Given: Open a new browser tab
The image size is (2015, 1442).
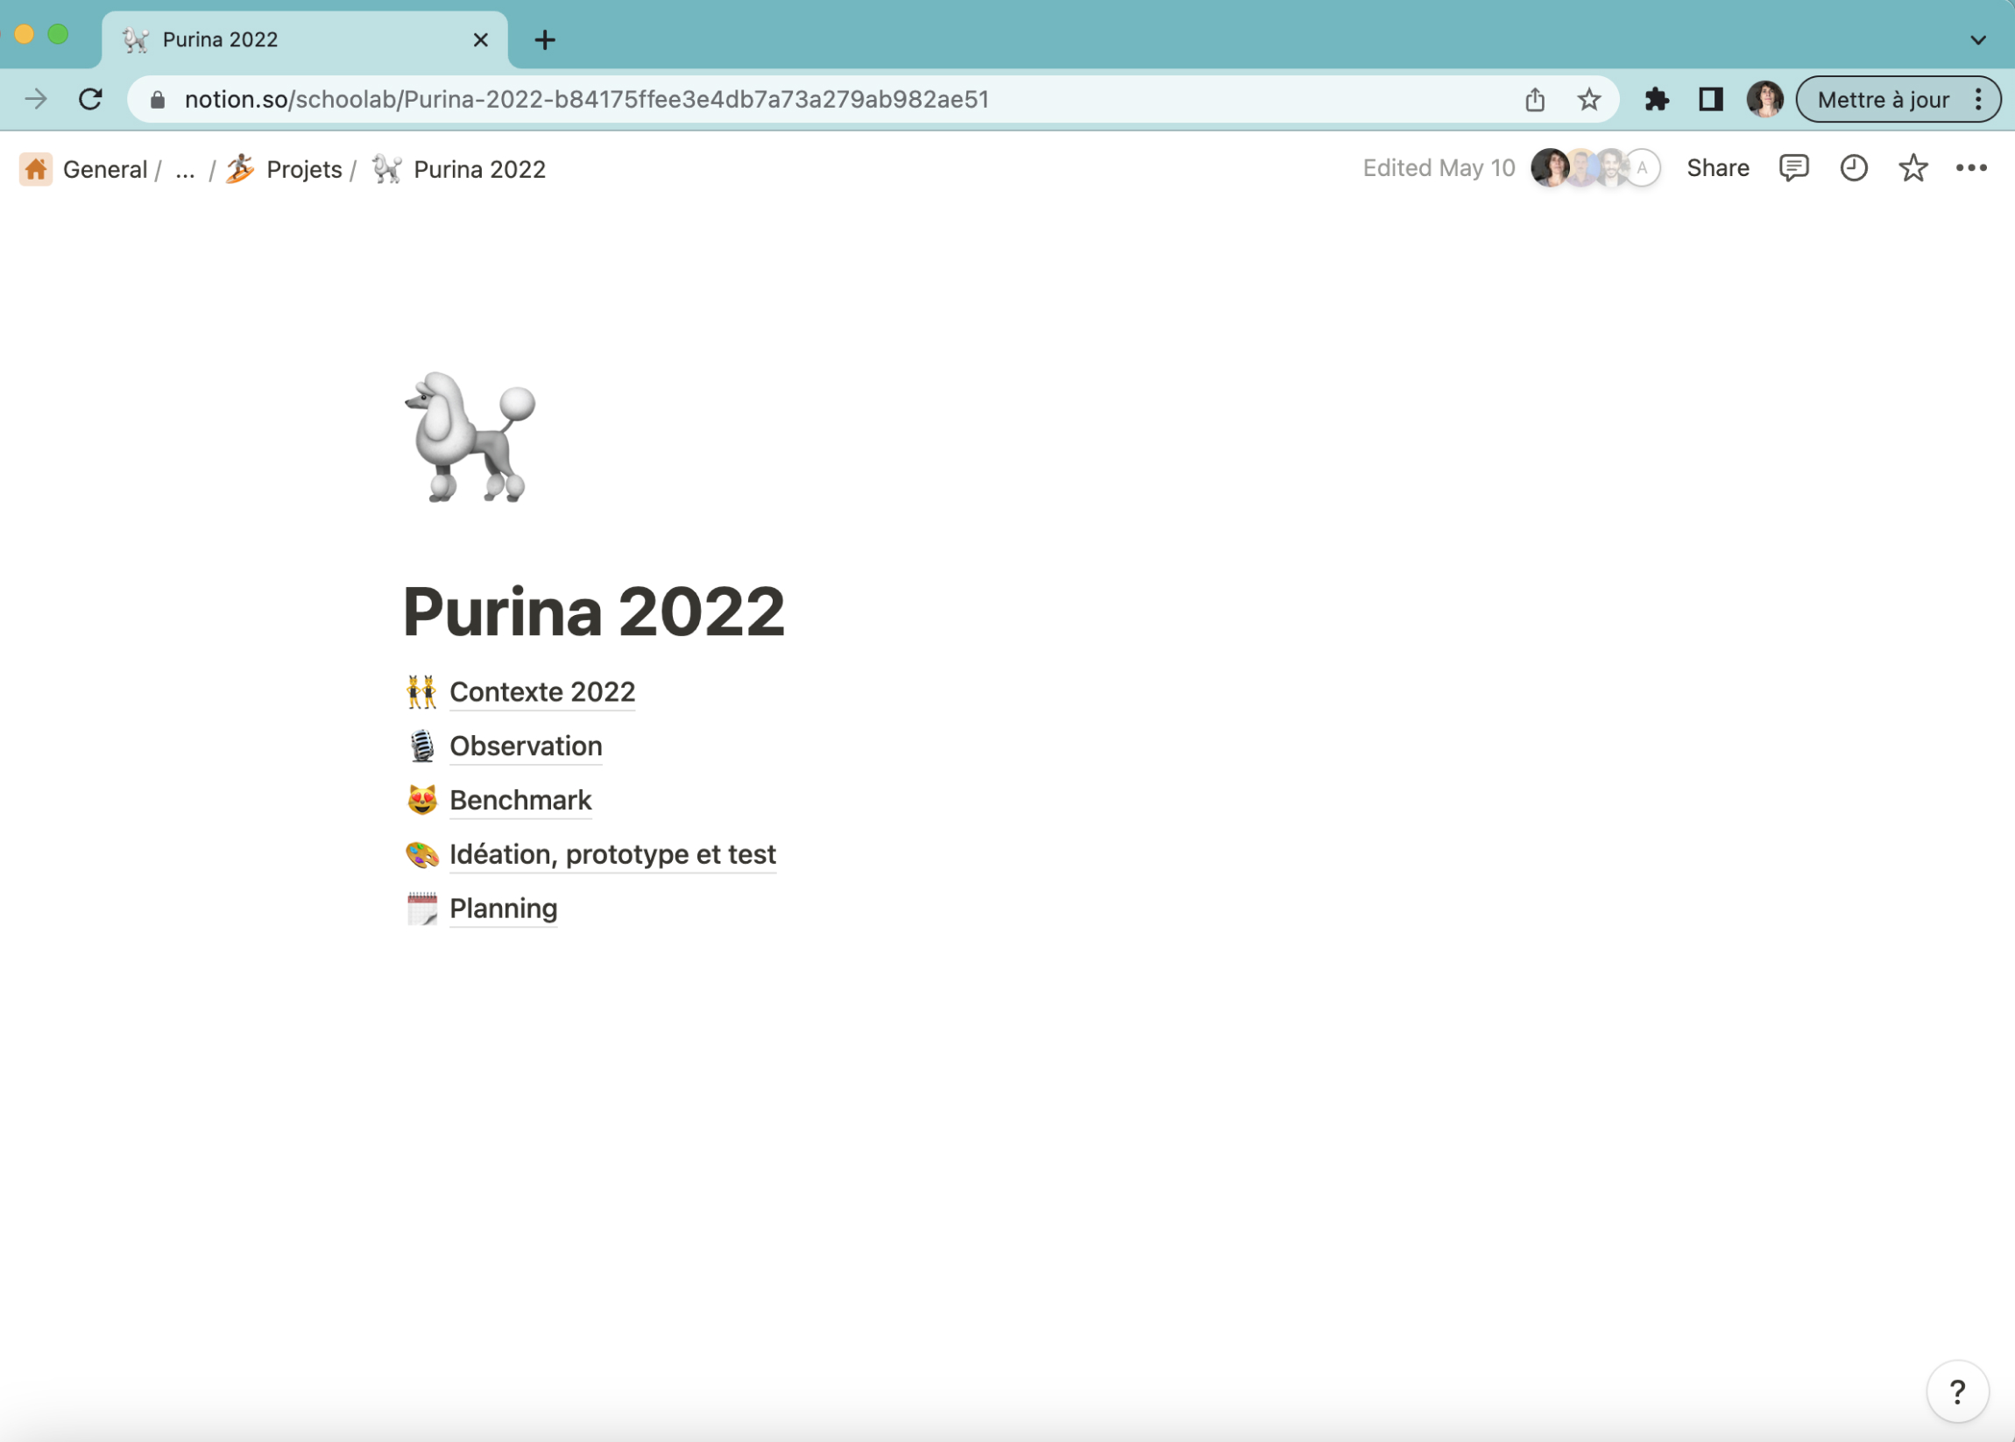Looking at the screenshot, I should click(544, 40).
